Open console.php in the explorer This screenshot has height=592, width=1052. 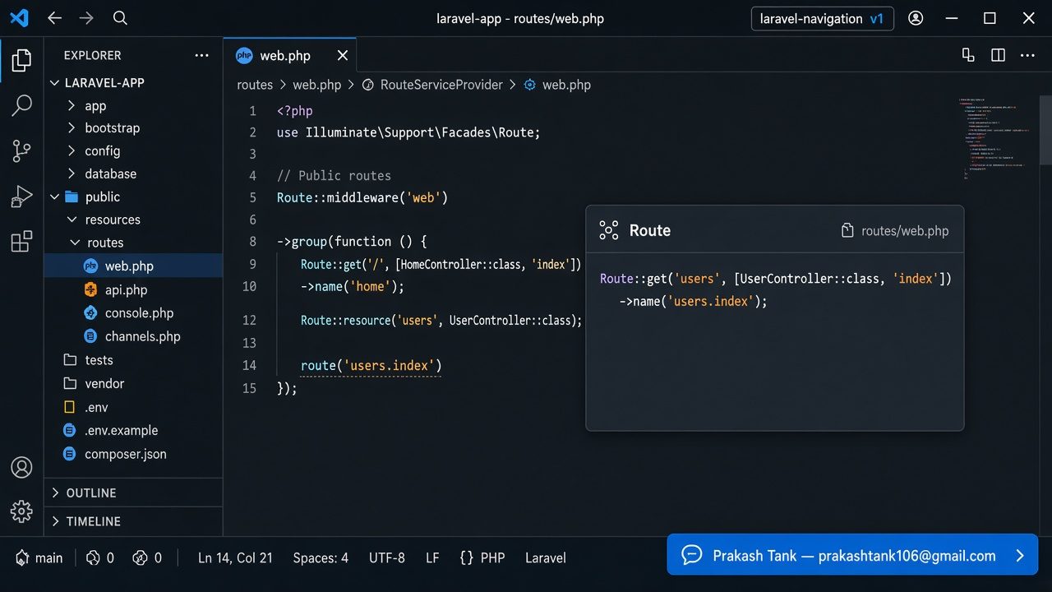click(133, 312)
